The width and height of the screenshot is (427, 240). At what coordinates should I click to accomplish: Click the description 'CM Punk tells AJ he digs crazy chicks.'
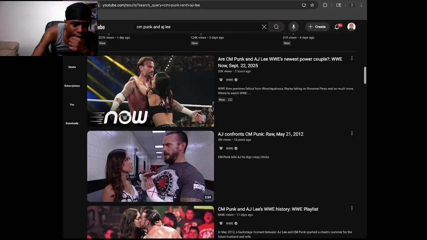coord(244,157)
